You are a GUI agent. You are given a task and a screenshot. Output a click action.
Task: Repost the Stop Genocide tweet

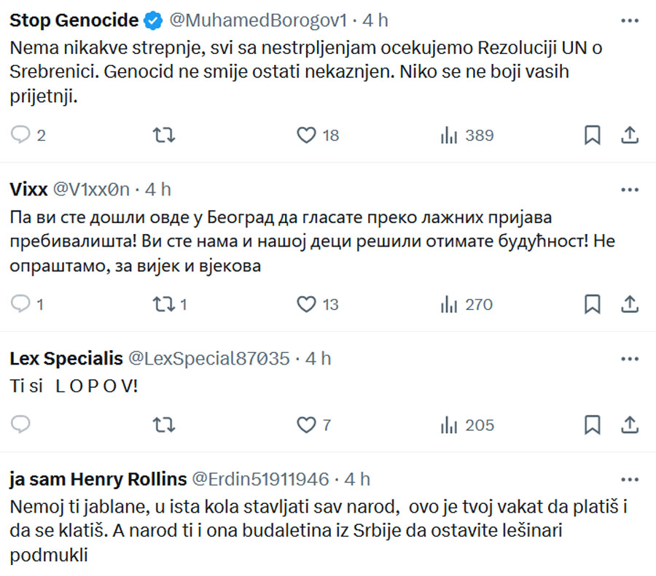point(163,135)
